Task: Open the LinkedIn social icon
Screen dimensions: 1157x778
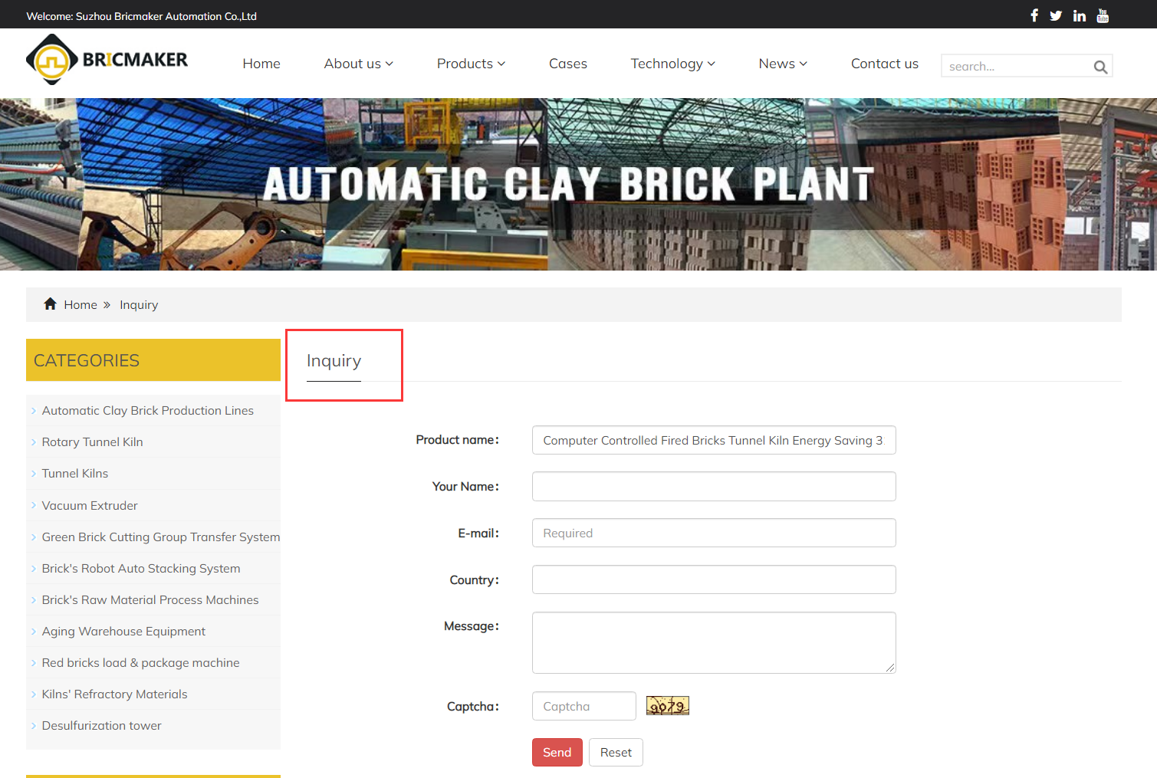Action: 1079,15
